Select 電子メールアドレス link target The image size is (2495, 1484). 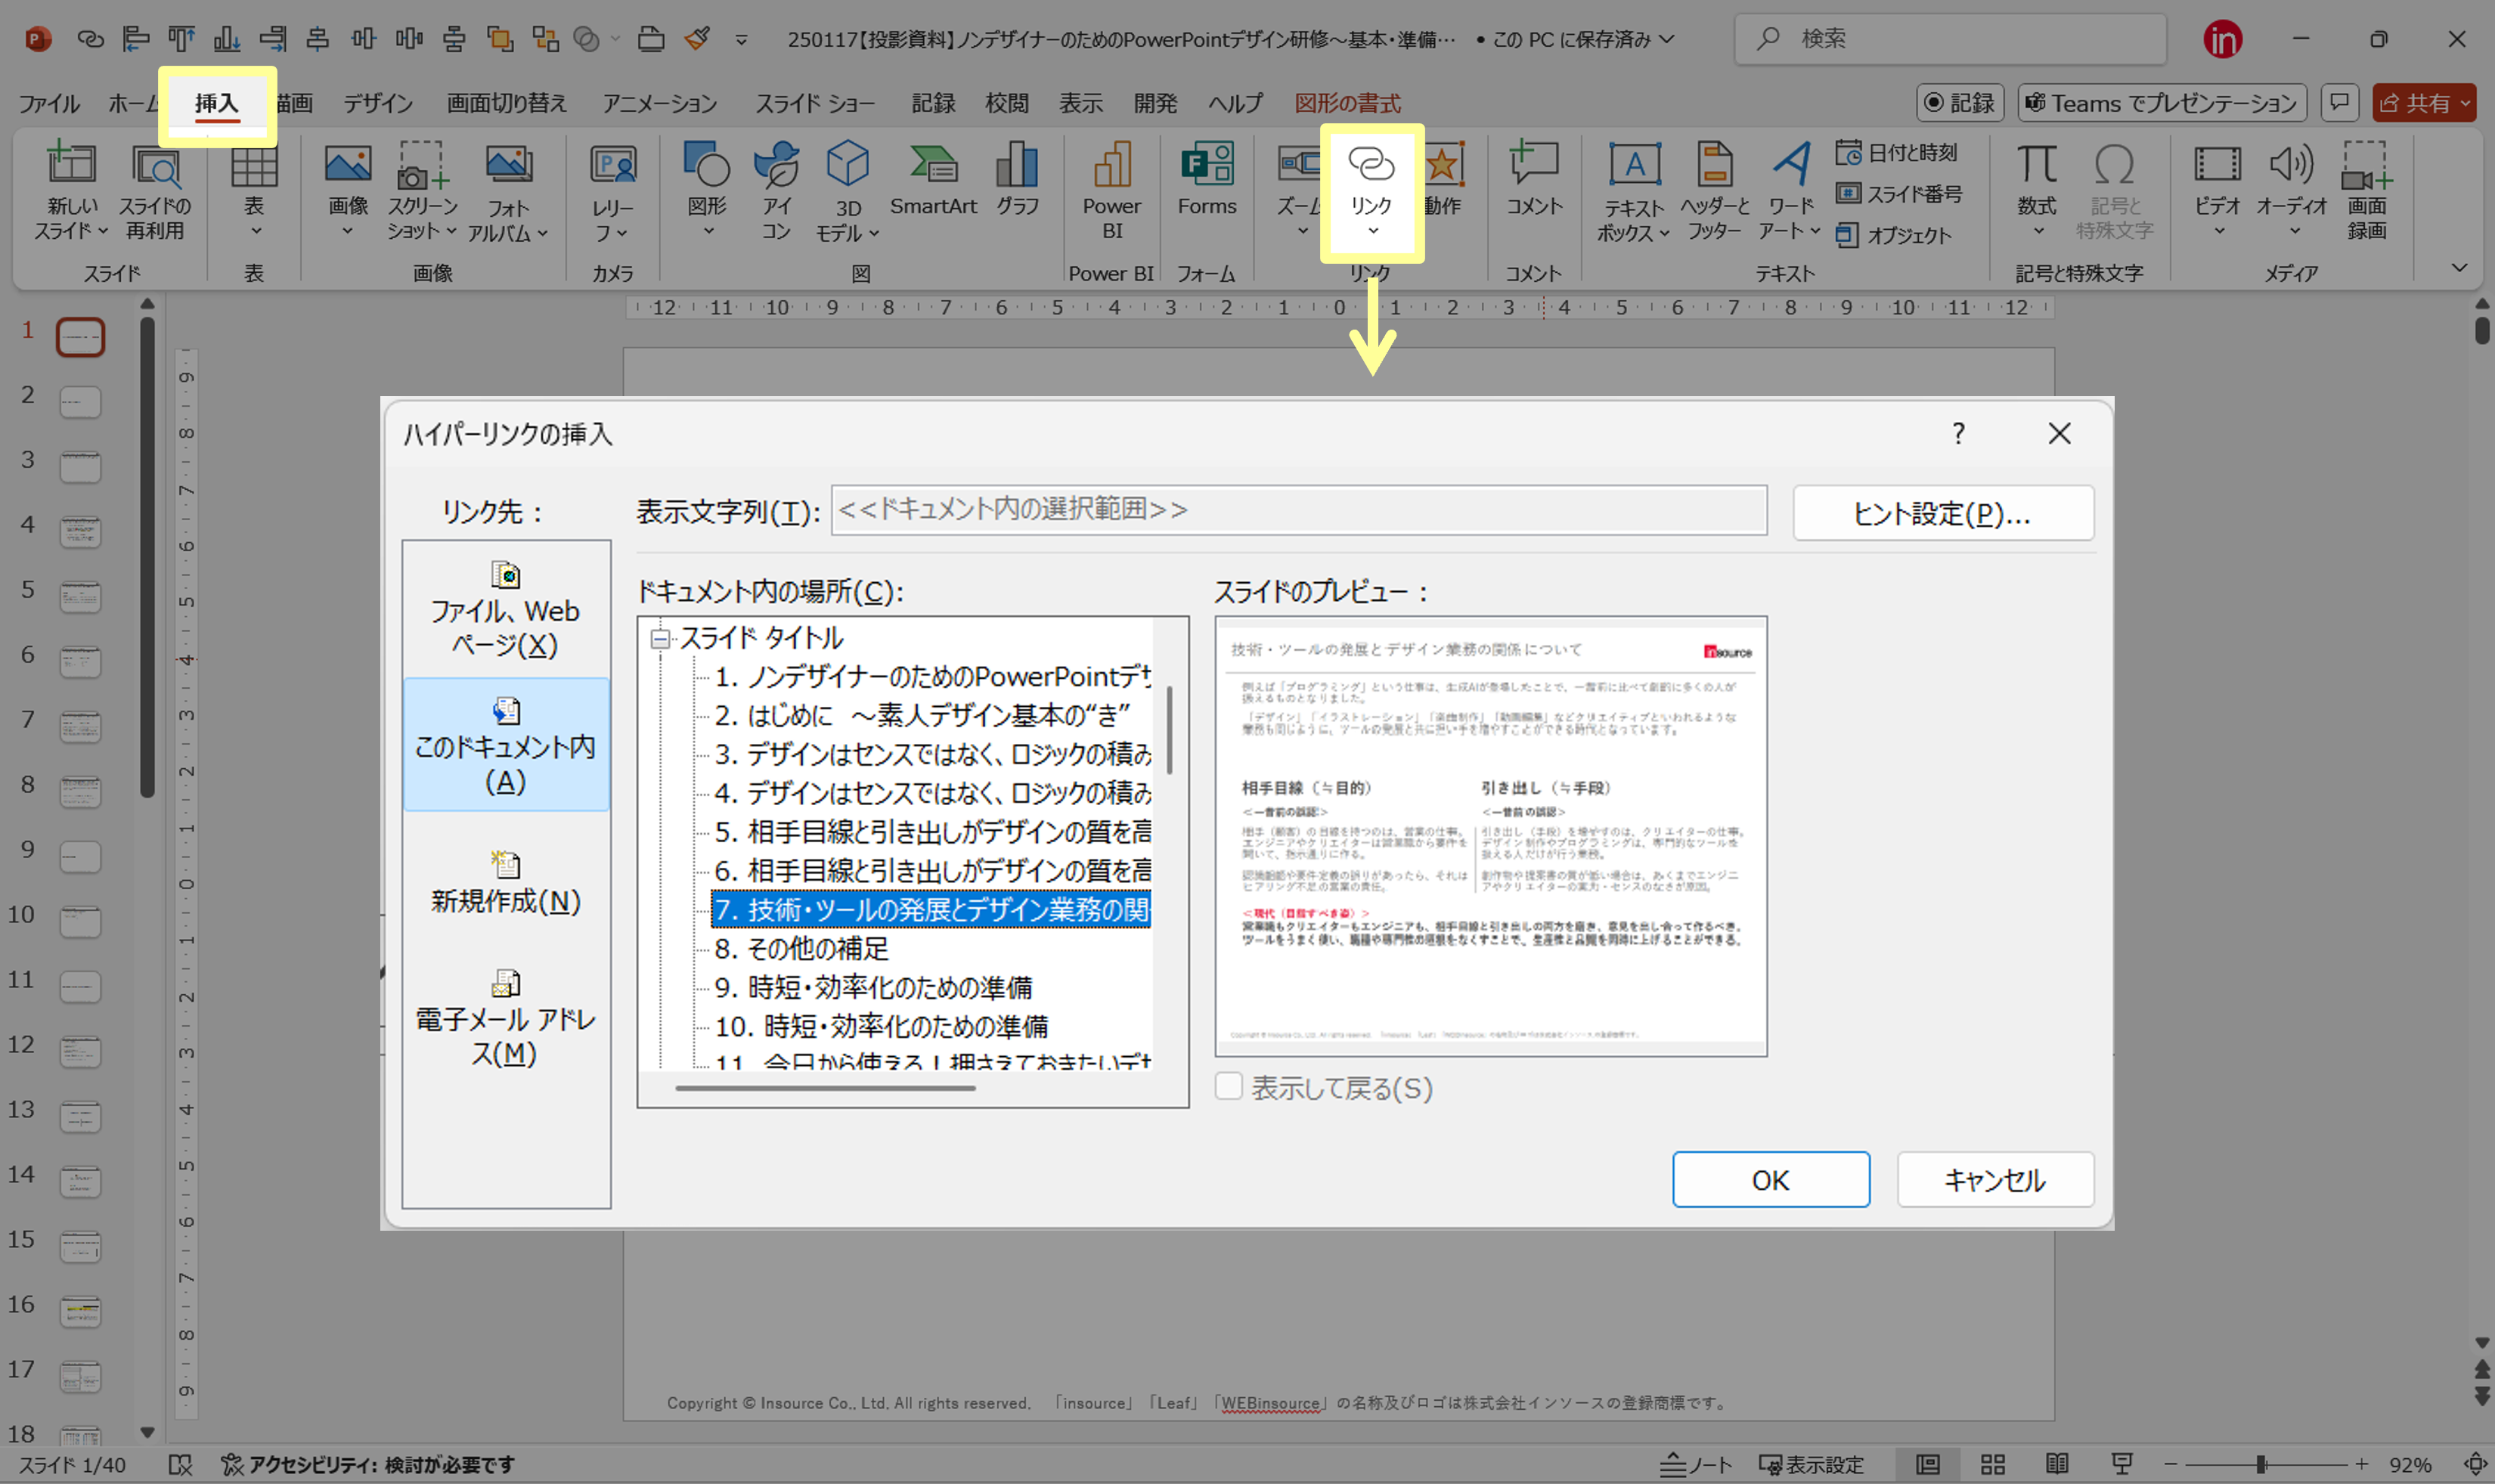click(x=505, y=1018)
